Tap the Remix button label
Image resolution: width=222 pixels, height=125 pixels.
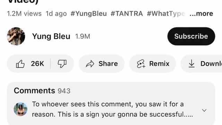[159, 64]
